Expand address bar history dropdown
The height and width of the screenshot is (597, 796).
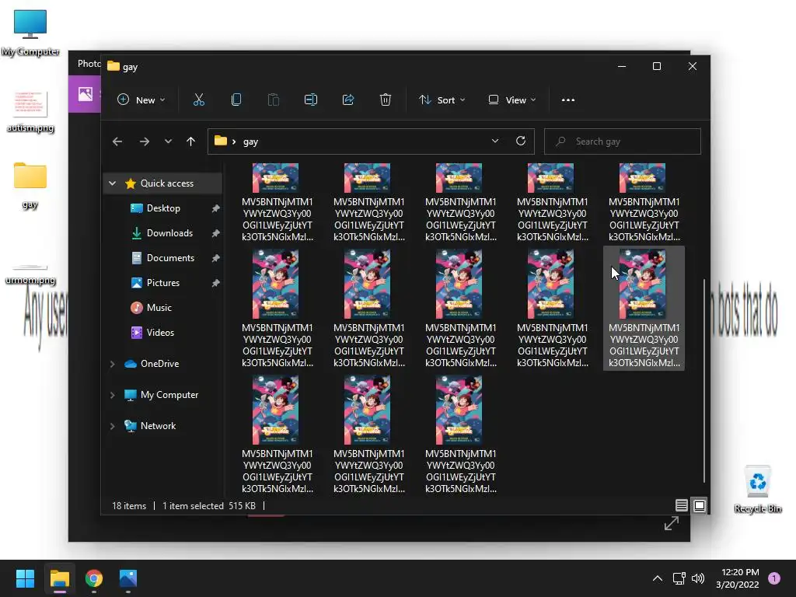[x=495, y=141]
